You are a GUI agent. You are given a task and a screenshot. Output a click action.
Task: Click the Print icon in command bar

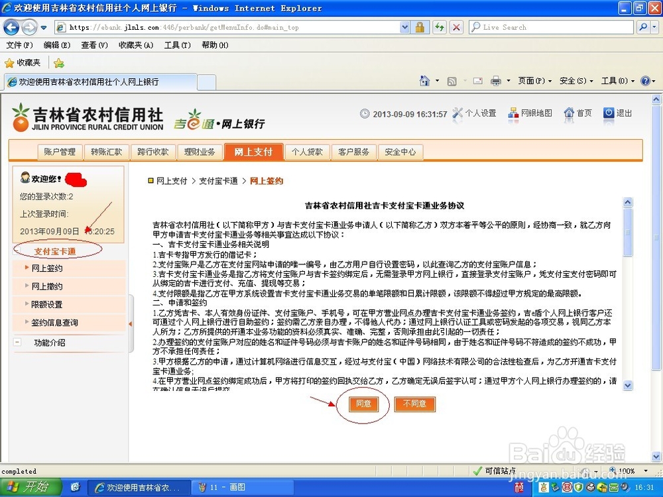495,81
